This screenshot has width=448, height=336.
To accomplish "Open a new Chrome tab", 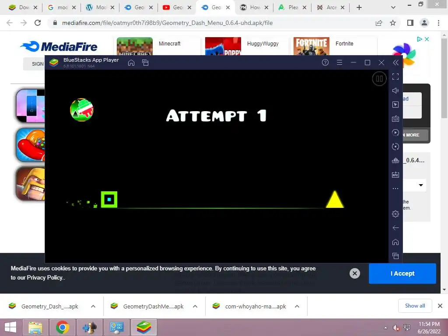I will pyautogui.click(x=359, y=7).
